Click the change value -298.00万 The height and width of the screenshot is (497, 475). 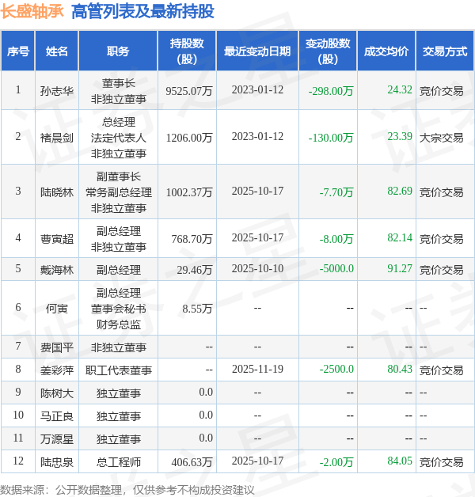pyautogui.click(x=331, y=91)
